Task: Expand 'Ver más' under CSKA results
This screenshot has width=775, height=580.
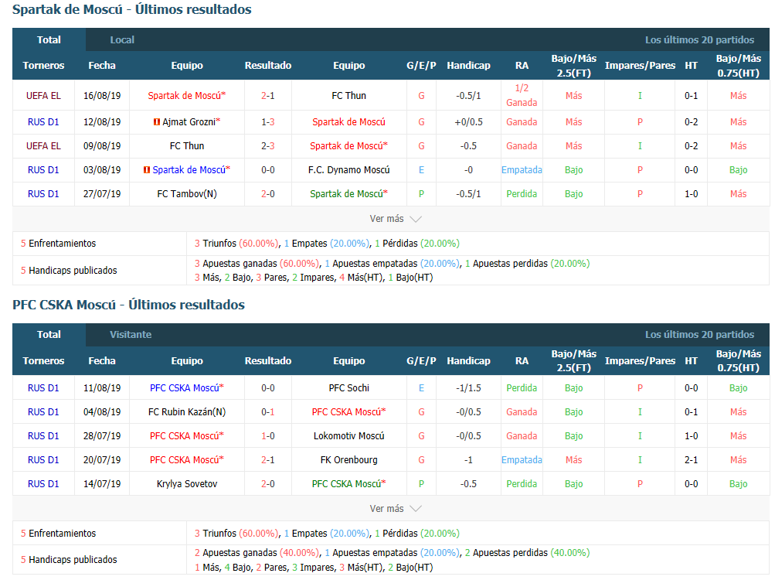Action: pyautogui.click(x=395, y=509)
